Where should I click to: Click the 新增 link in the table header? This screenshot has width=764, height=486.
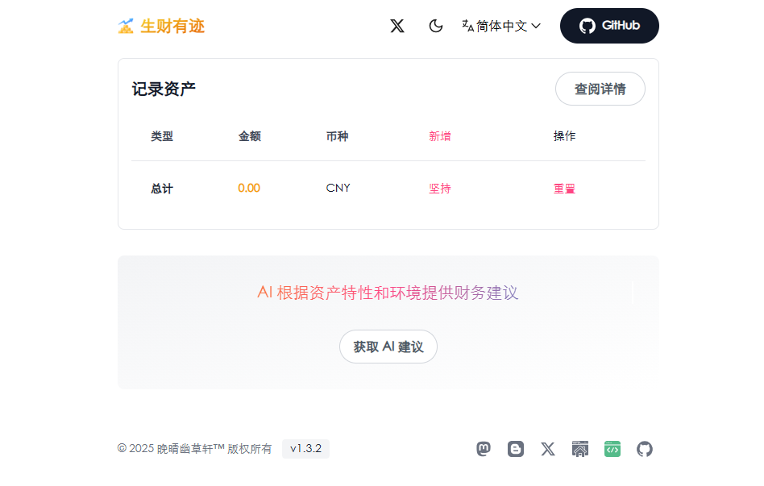pyautogui.click(x=439, y=136)
